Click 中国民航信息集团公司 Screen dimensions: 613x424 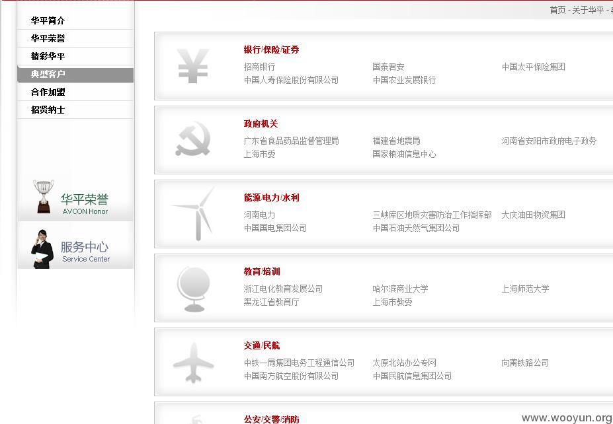[412, 376]
